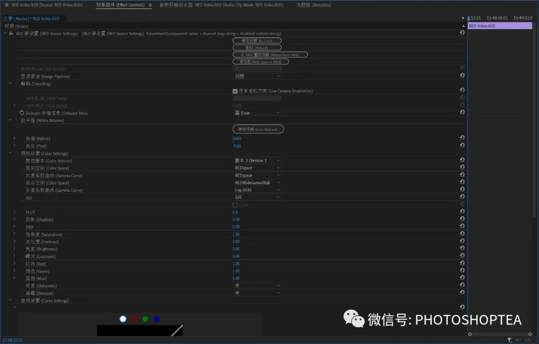
Task: Reset the Exposure parameter
Action: point(462,256)
